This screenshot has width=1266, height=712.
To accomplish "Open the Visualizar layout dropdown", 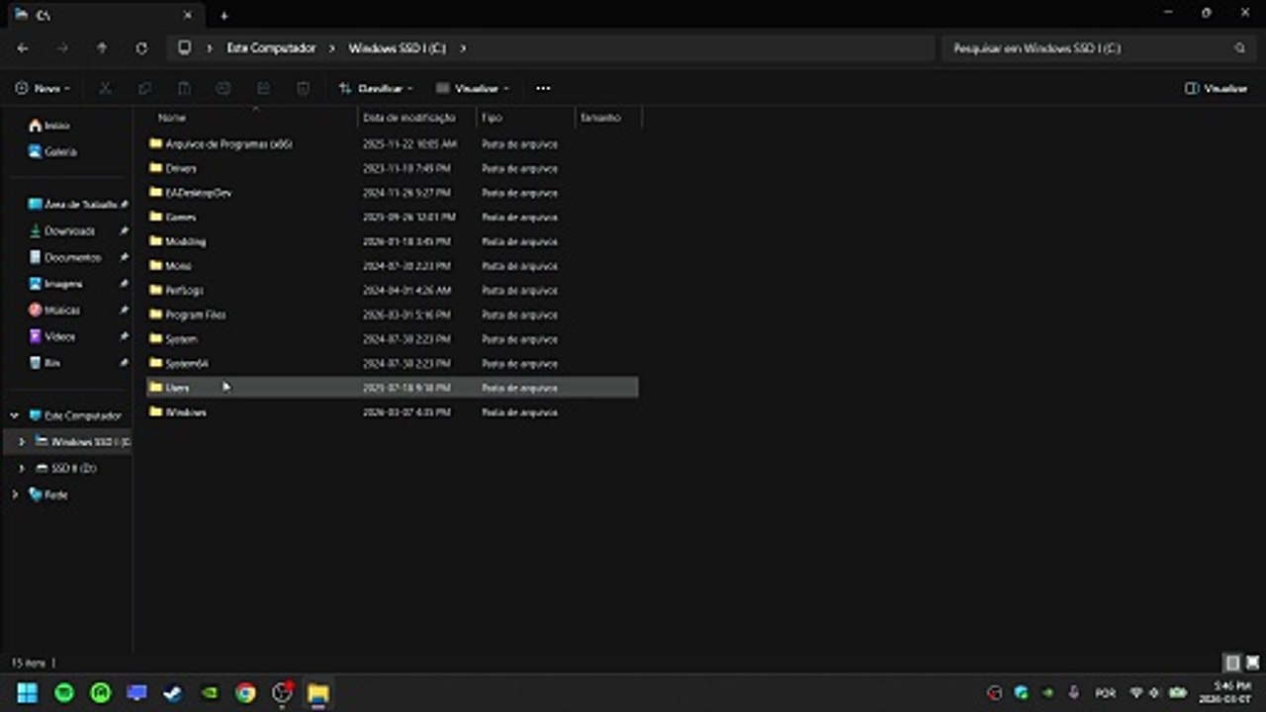I will (472, 88).
